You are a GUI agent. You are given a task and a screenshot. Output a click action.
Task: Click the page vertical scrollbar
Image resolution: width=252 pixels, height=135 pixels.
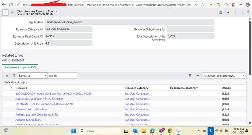point(250,48)
